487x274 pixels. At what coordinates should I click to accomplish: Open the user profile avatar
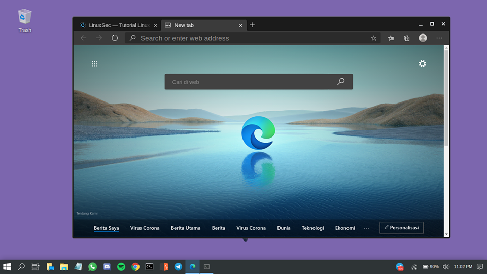423,38
